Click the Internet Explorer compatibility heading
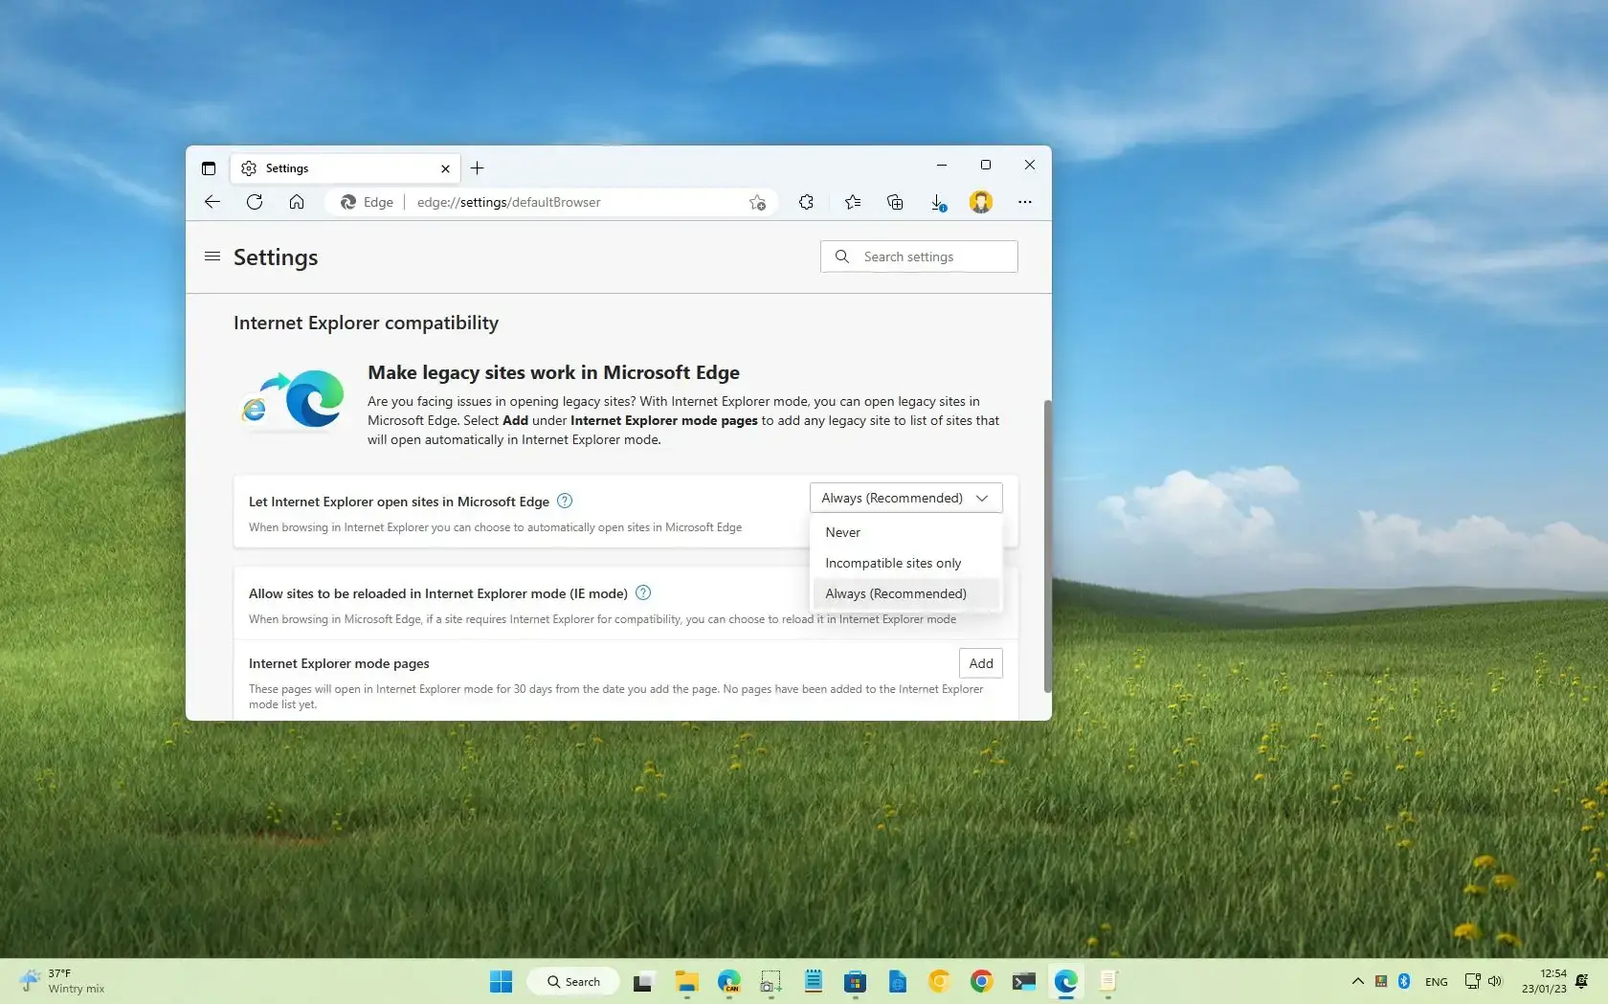This screenshot has height=1004, width=1608. [366, 323]
